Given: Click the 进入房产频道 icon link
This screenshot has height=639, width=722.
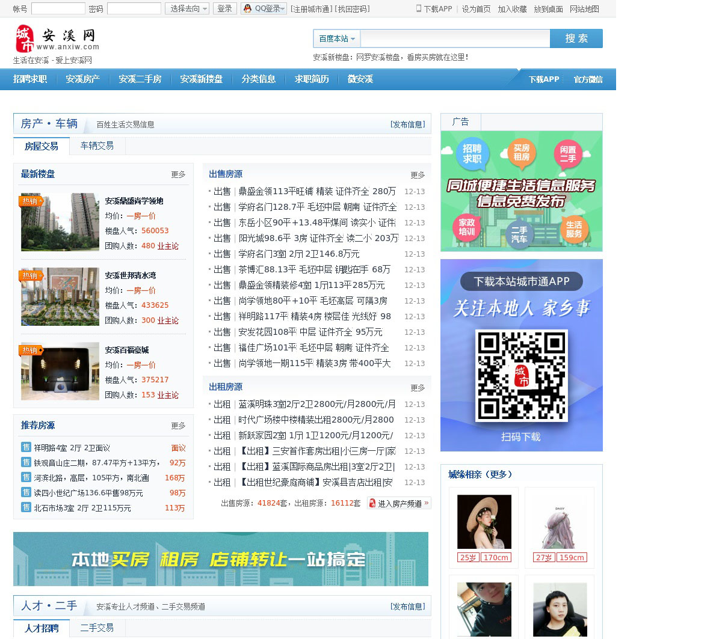Looking at the screenshot, I should coord(399,503).
